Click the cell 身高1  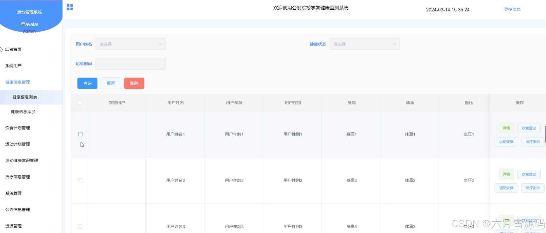click(x=351, y=134)
